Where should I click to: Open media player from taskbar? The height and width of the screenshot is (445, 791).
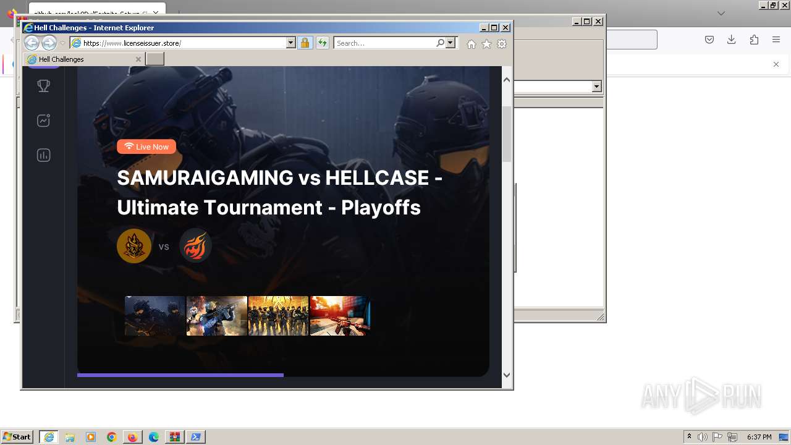click(91, 437)
